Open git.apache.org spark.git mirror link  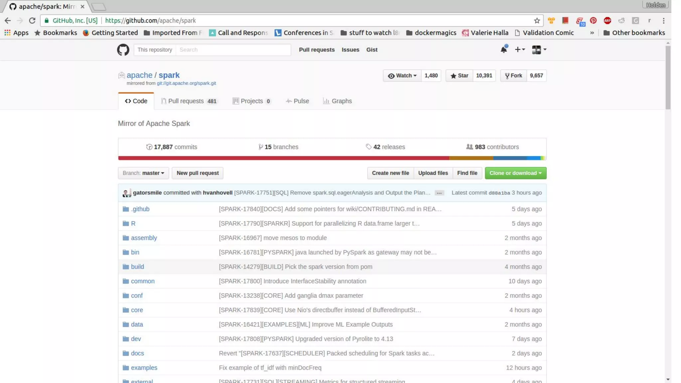pyautogui.click(x=186, y=83)
